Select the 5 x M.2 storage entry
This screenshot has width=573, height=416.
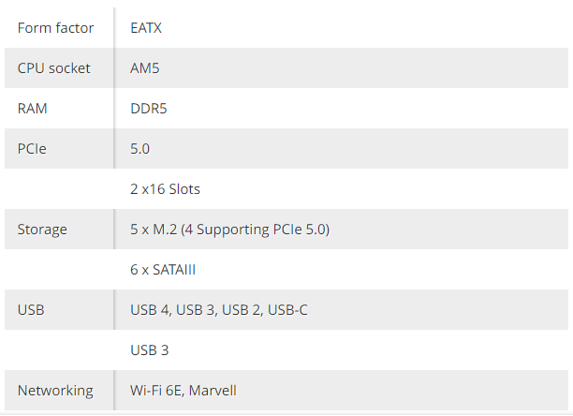[x=230, y=230]
